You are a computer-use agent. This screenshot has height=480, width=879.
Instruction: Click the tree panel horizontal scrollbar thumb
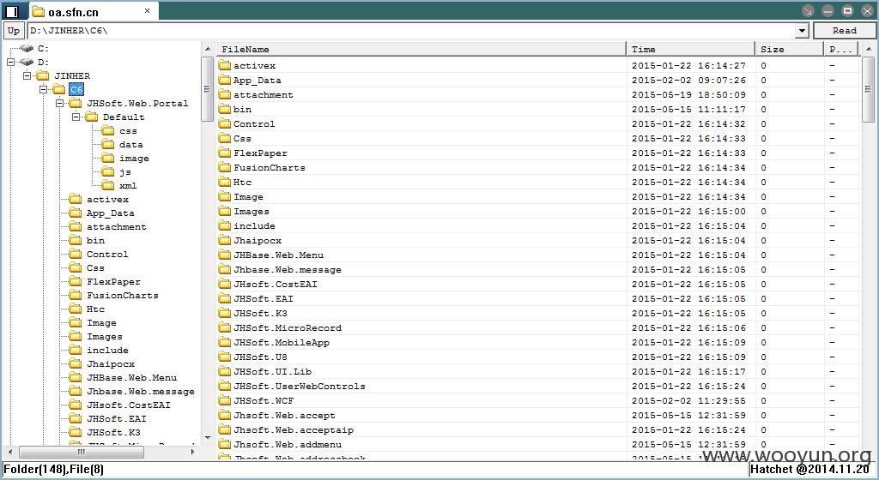pos(82,452)
